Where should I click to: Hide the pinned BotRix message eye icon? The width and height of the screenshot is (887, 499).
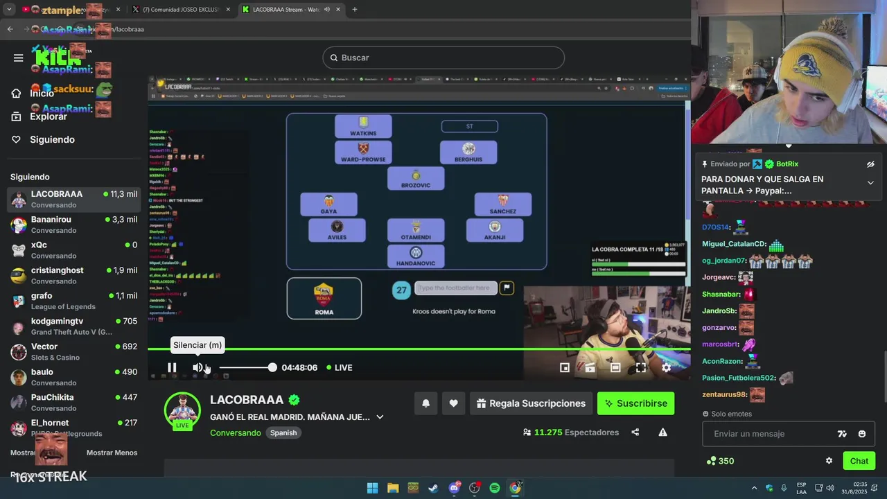pyautogui.click(x=870, y=164)
